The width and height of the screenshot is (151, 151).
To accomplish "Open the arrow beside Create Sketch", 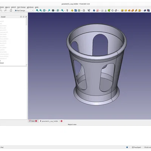I will pyautogui.click(x=100, y=11).
